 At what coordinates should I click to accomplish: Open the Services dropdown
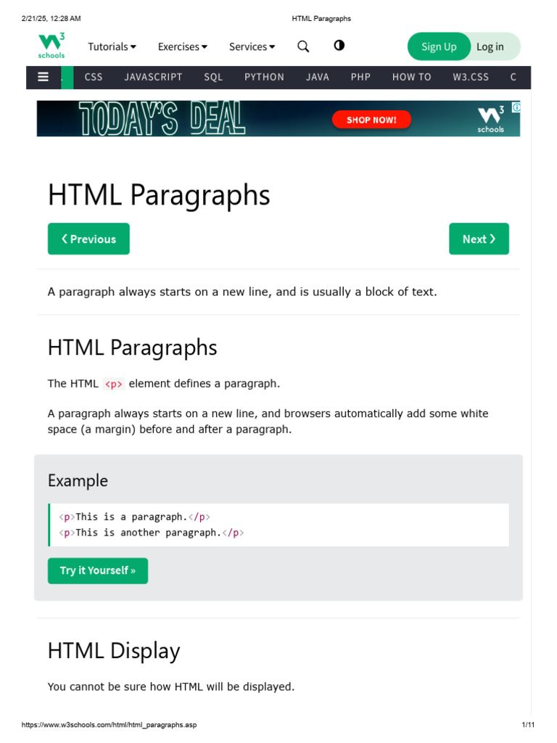[252, 46]
